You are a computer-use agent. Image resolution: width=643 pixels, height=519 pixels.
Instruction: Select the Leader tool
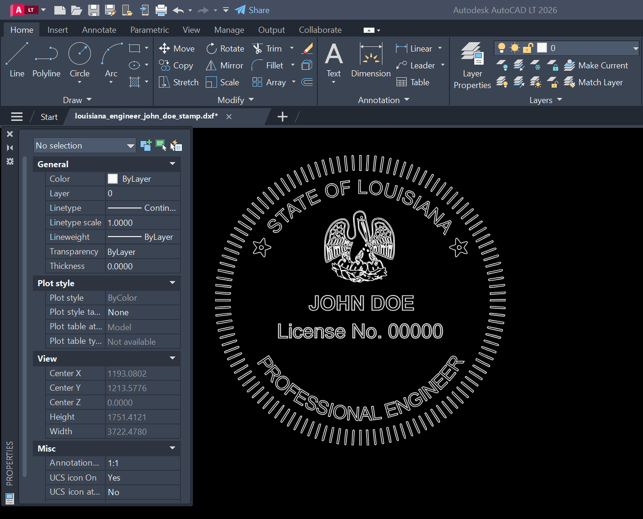(x=415, y=66)
